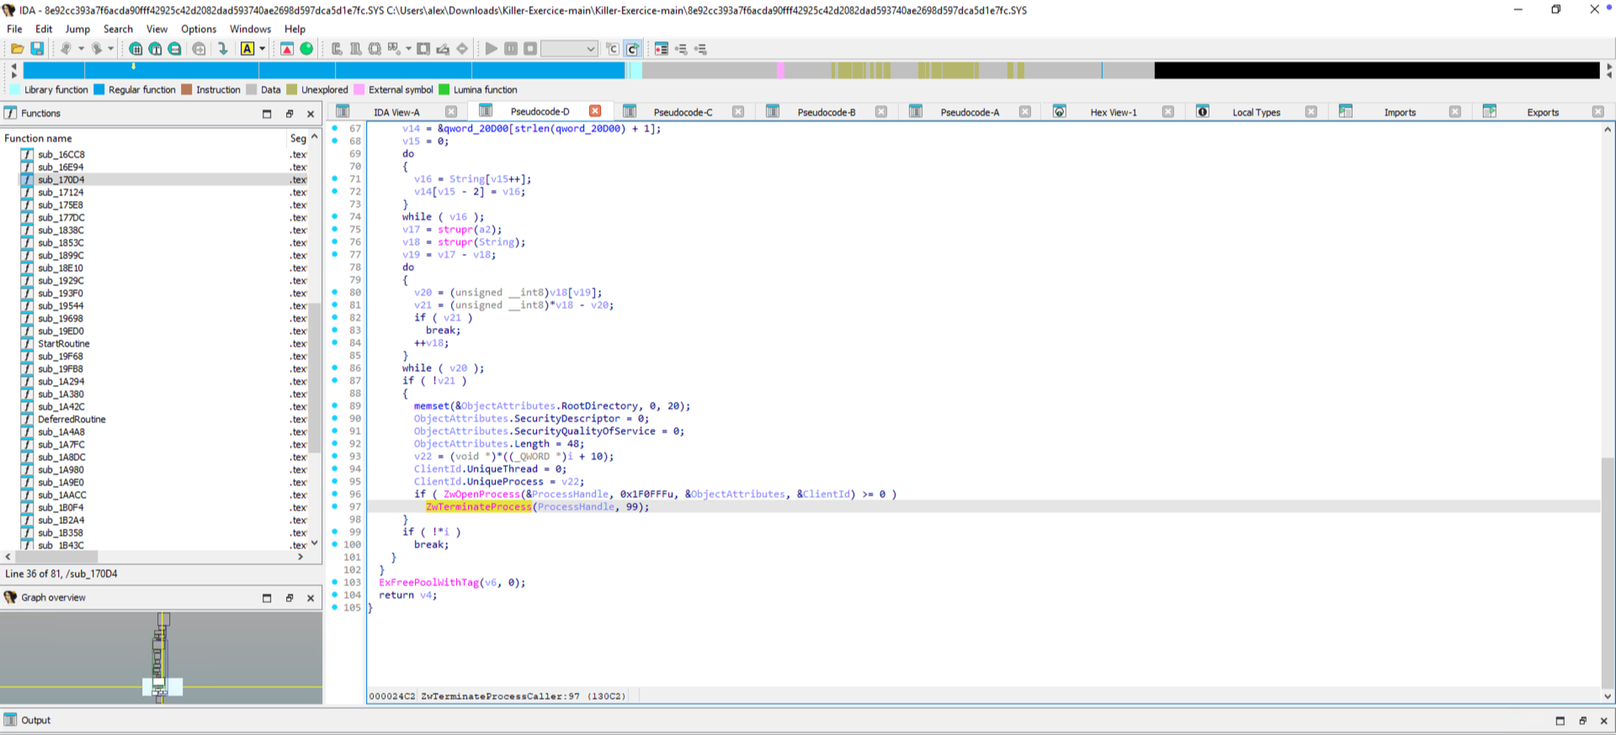Click the green circle toolbar icon

pyautogui.click(x=306, y=49)
